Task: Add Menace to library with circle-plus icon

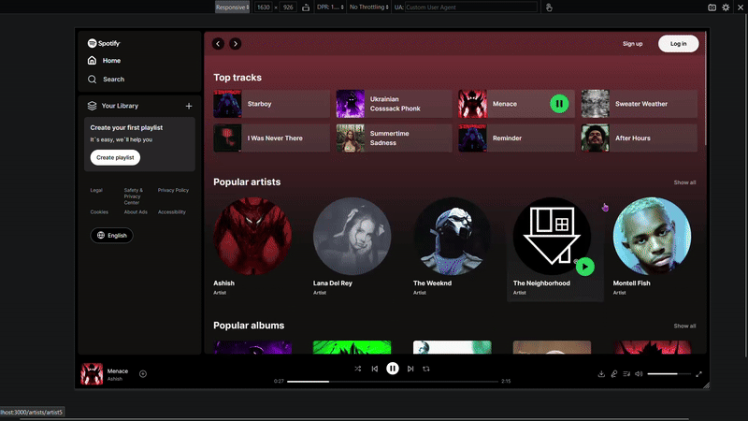Action: (x=143, y=373)
